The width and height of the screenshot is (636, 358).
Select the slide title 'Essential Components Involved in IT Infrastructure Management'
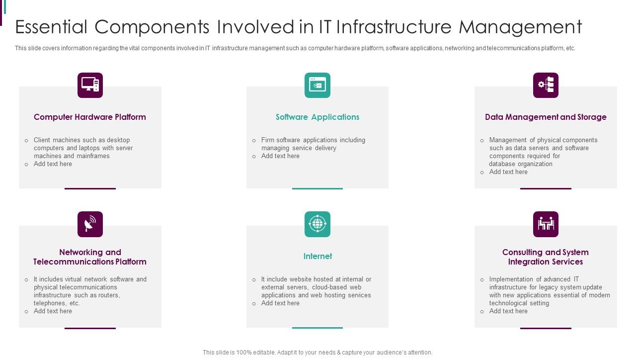click(x=298, y=27)
